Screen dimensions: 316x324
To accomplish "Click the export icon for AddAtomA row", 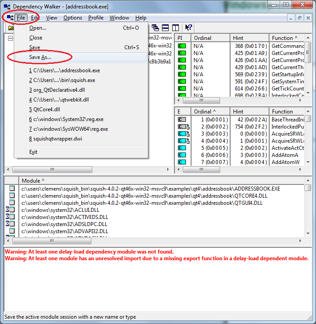I will click(182, 155).
